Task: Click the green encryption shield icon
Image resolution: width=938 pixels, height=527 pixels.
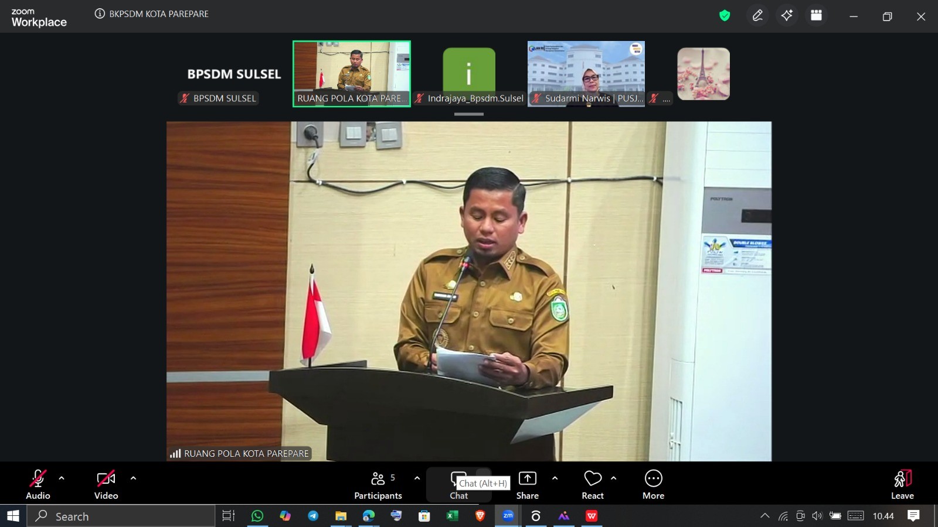Action: coord(725,16)
